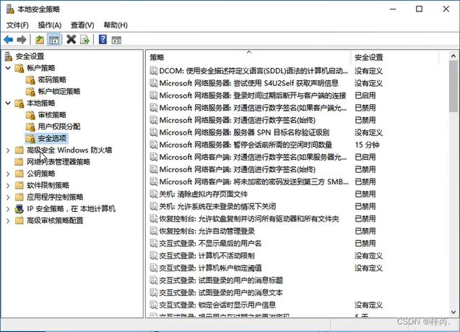
Task: Select policy 允许软盘复制并访问所有驱动器和所有文件夹
Action: (x=249, y=218)
